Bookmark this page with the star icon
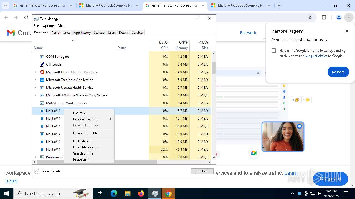Screen dimensions: 355x199 [310, 17]
